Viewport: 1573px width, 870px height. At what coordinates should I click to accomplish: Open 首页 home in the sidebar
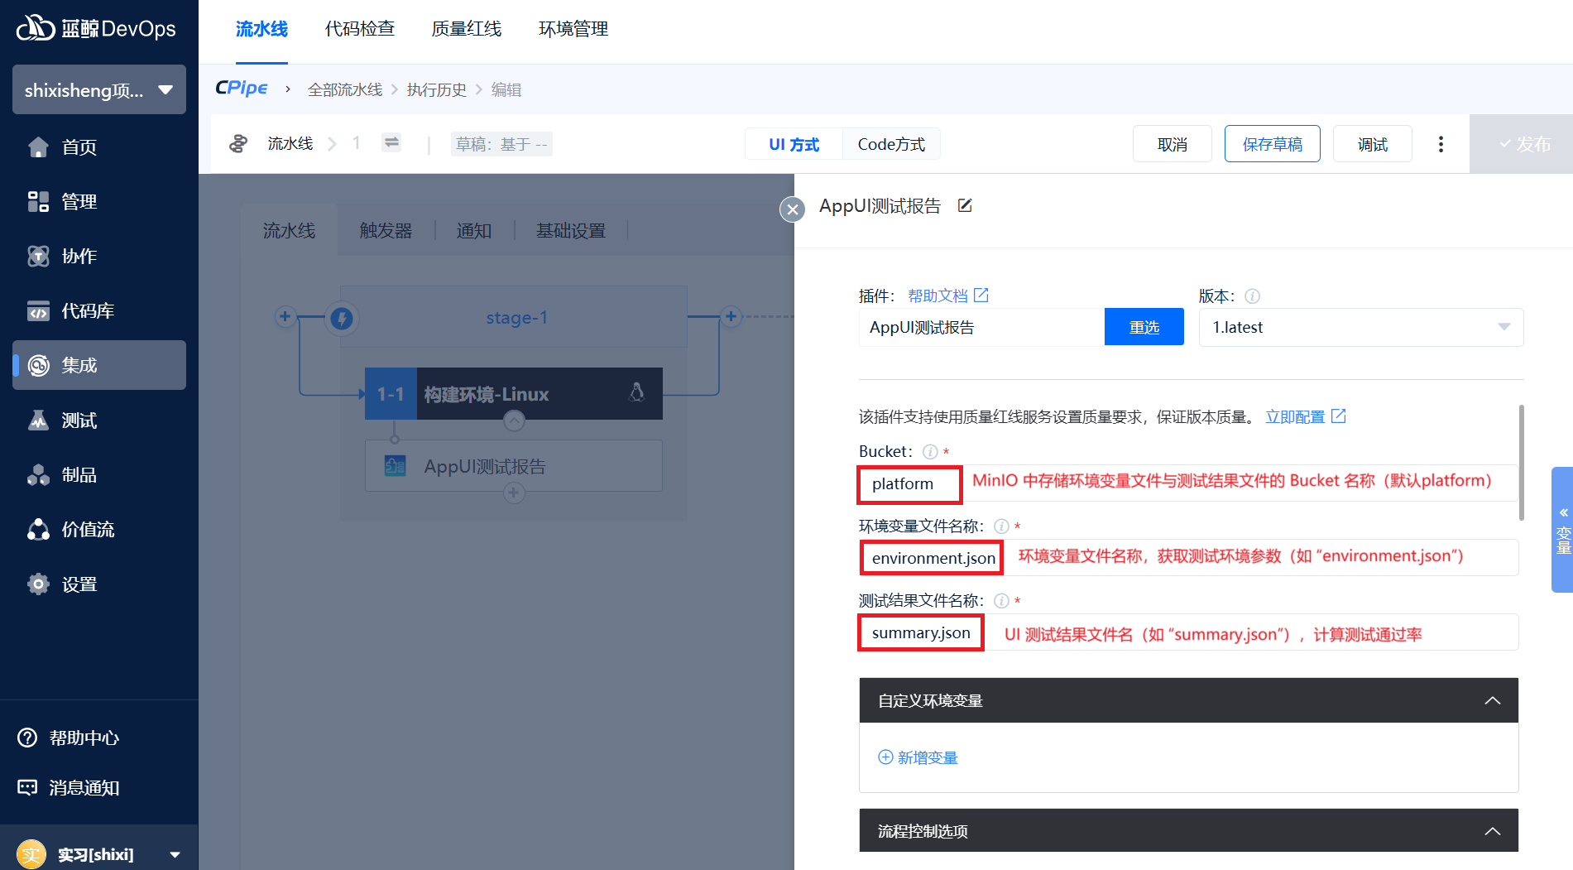pos(79,147)
